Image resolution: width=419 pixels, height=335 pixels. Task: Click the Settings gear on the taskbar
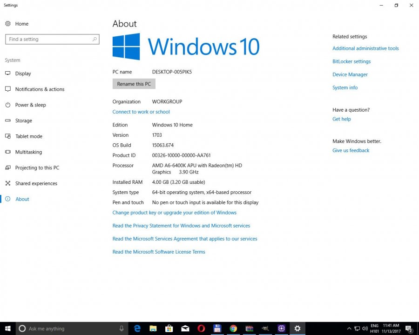pyautogui.click(x=297, y=328)
